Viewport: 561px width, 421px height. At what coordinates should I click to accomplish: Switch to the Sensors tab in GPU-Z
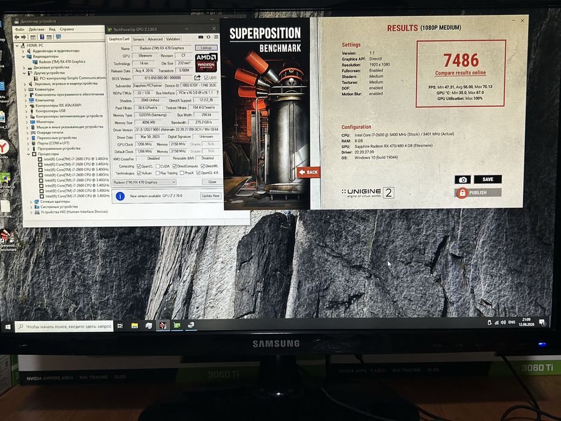[138, 39]
